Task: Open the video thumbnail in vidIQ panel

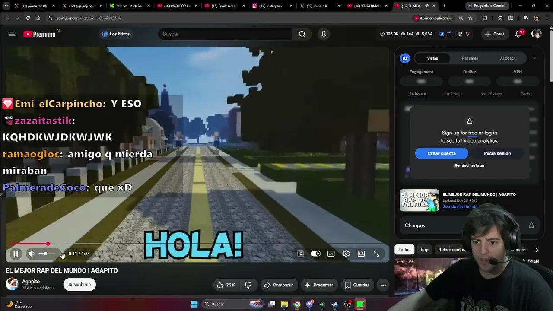Action: [420, 200]
